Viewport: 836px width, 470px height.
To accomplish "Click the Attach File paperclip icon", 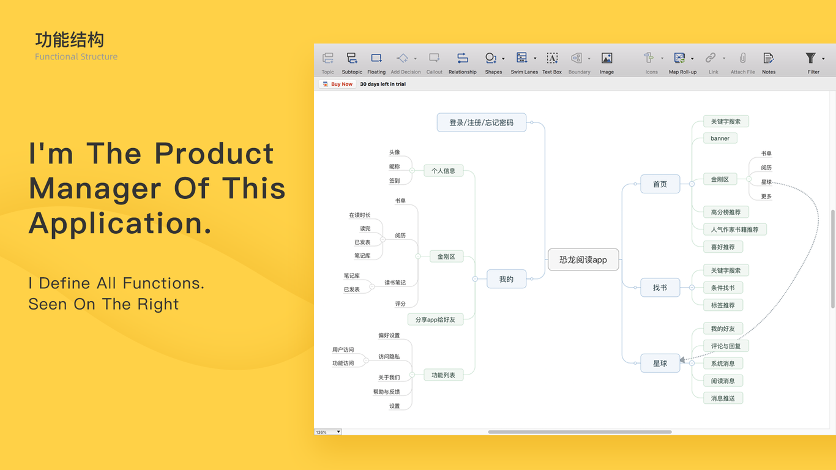I will point(742,58).
